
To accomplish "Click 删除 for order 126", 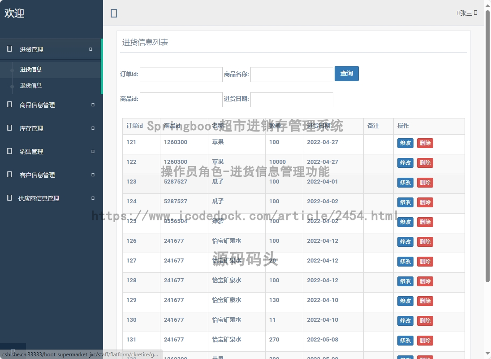I will pyautogui.click(x=425, y=242).
